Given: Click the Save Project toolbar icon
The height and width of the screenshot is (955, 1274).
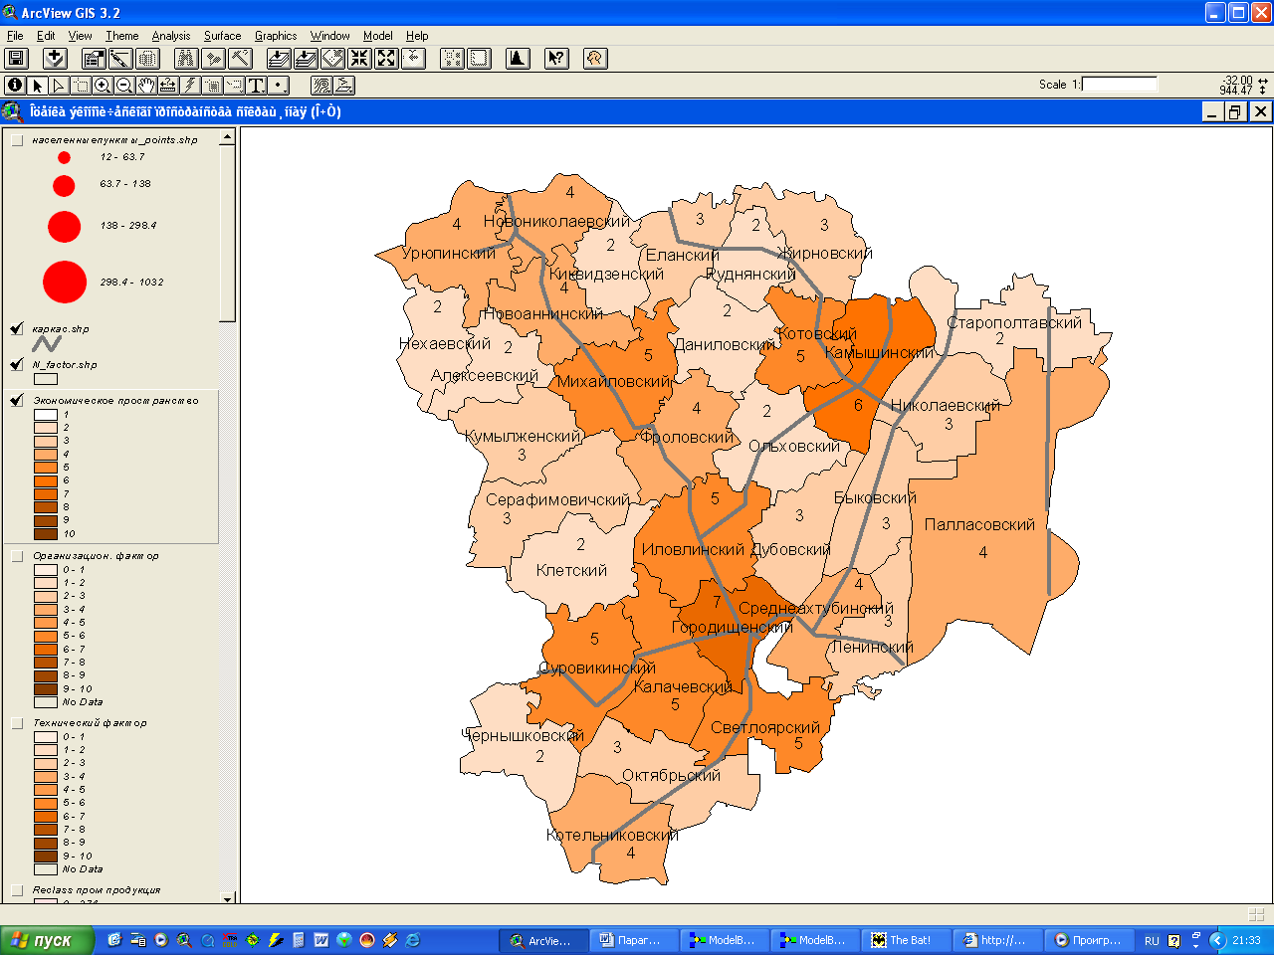Looking at the screenshot, I should (16, 59).
